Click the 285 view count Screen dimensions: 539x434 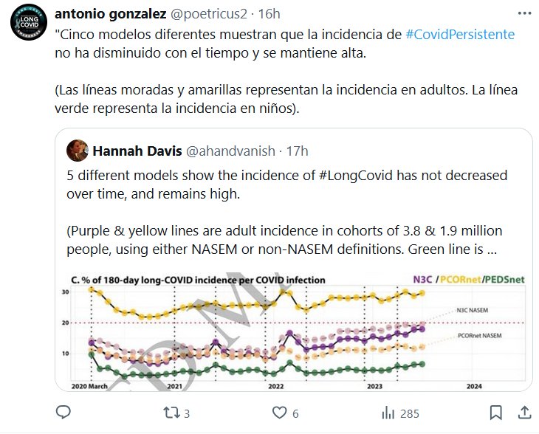(x=409, y=413)
